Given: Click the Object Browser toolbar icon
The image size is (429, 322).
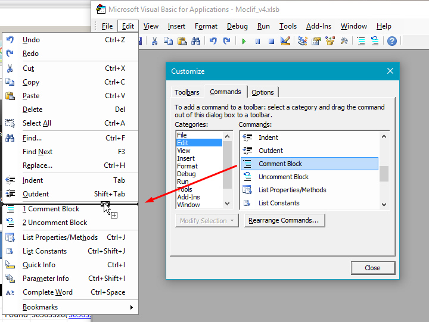Looking at the screenshot, I should (x=330, y=41).
